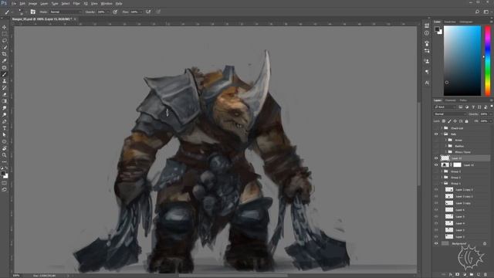
Task: Select the Clone Stamp tool
Action: point(4,81)
